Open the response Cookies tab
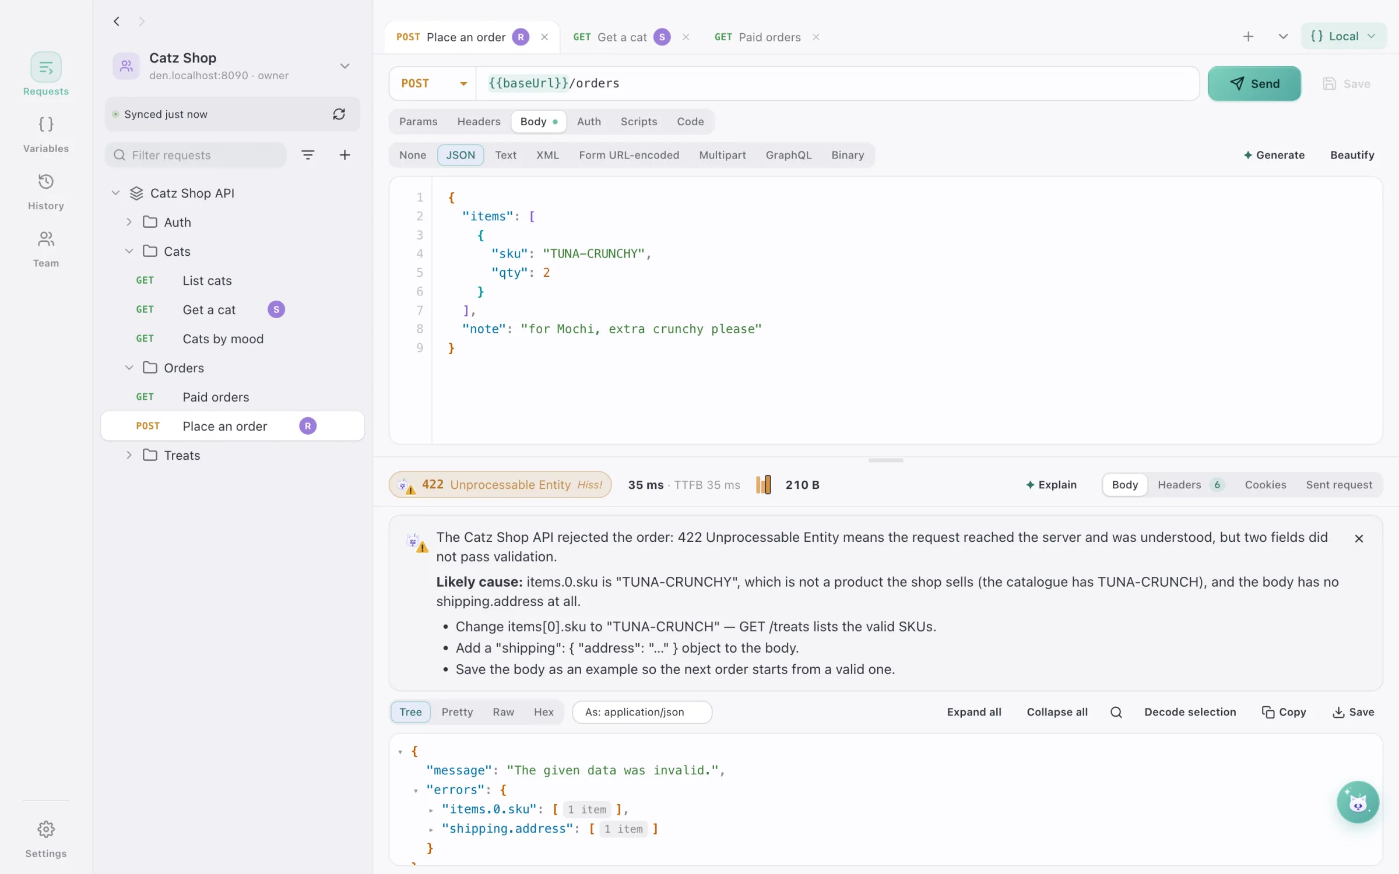The width and height of the screenshot is (1399, 874). point(1265,485)
